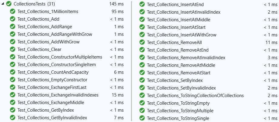Select Test_Collections_InsertAtInvalidIndex test

tap(184, 12)
